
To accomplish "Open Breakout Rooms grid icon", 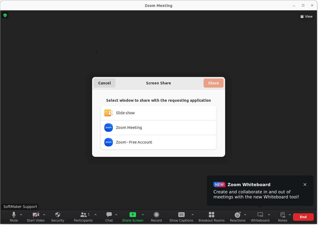I will tap(212, 215).
